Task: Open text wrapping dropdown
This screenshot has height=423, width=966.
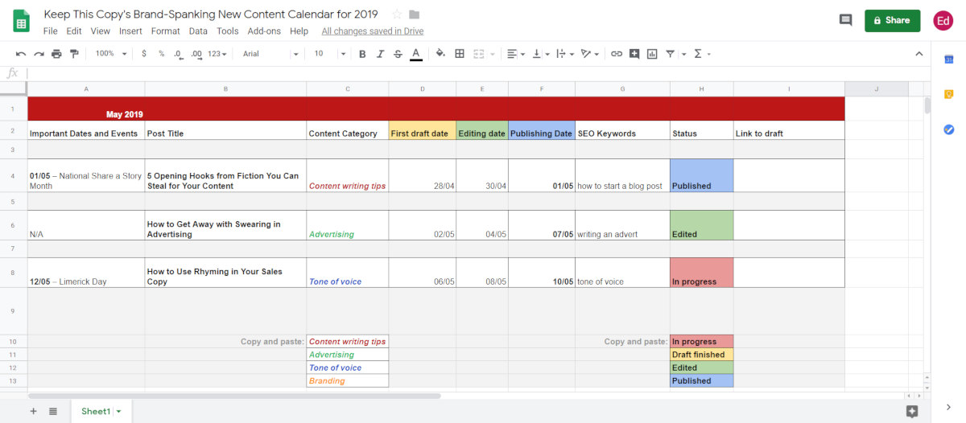Action: click(565, 54)
